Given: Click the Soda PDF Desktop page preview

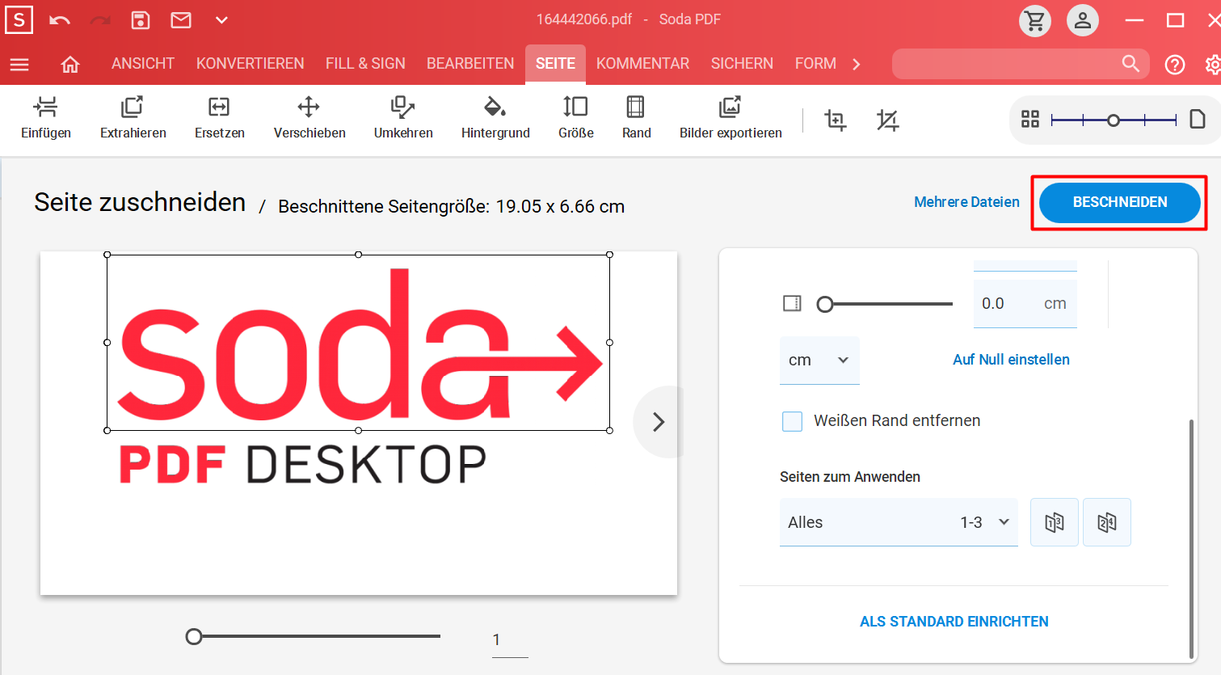Looking at the screenshot, I should [359, 423].
